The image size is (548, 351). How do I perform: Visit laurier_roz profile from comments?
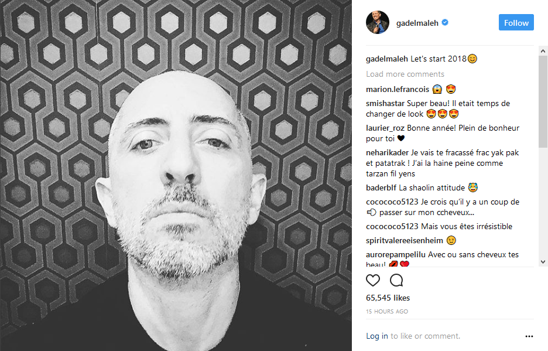tap(385, 128)
